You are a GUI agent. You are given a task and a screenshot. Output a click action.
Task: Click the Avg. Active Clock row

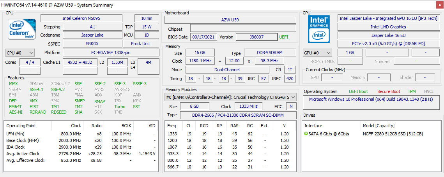pyautogui.click(x=81, y=154)
